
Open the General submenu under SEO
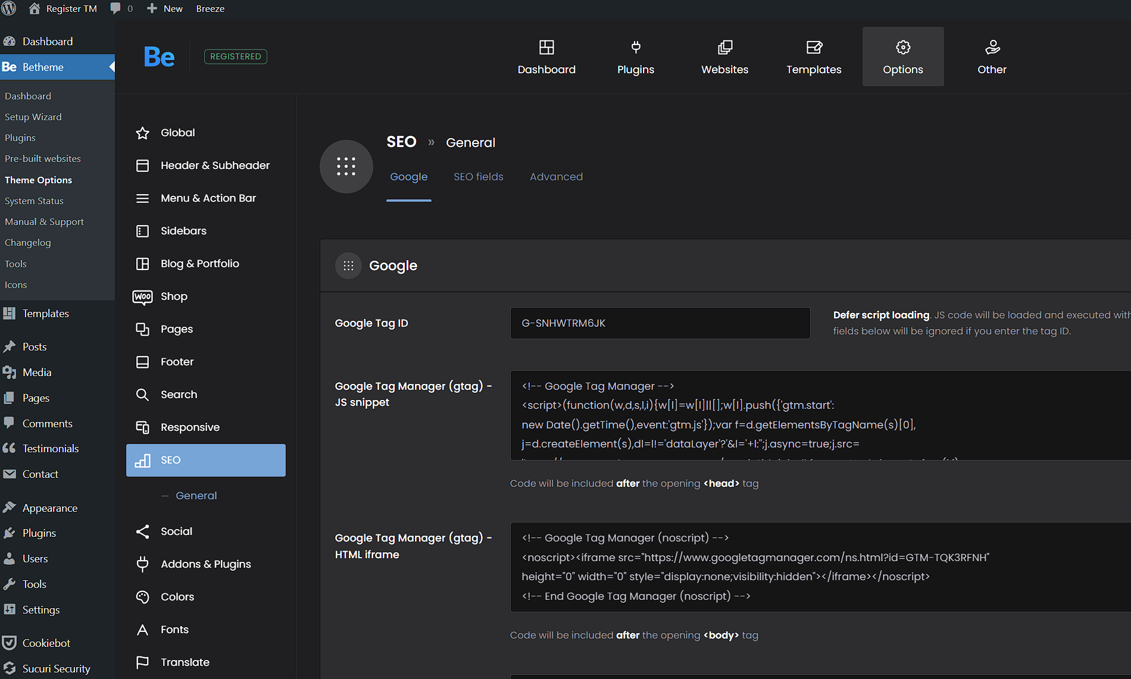tap(196, 496)
